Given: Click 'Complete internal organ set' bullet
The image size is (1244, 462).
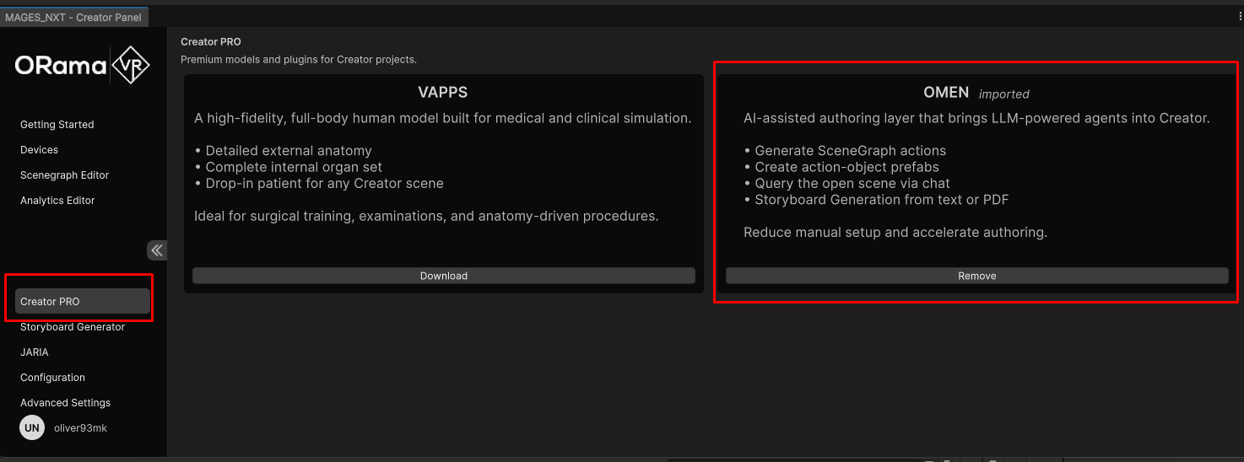Looking at the screenshot, I should 288,167.
